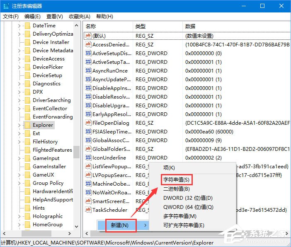The width and height of the screenshot is (291, 247).
Task: Click the string icon of GlobalFolderS value
Action: pos(88,149)
